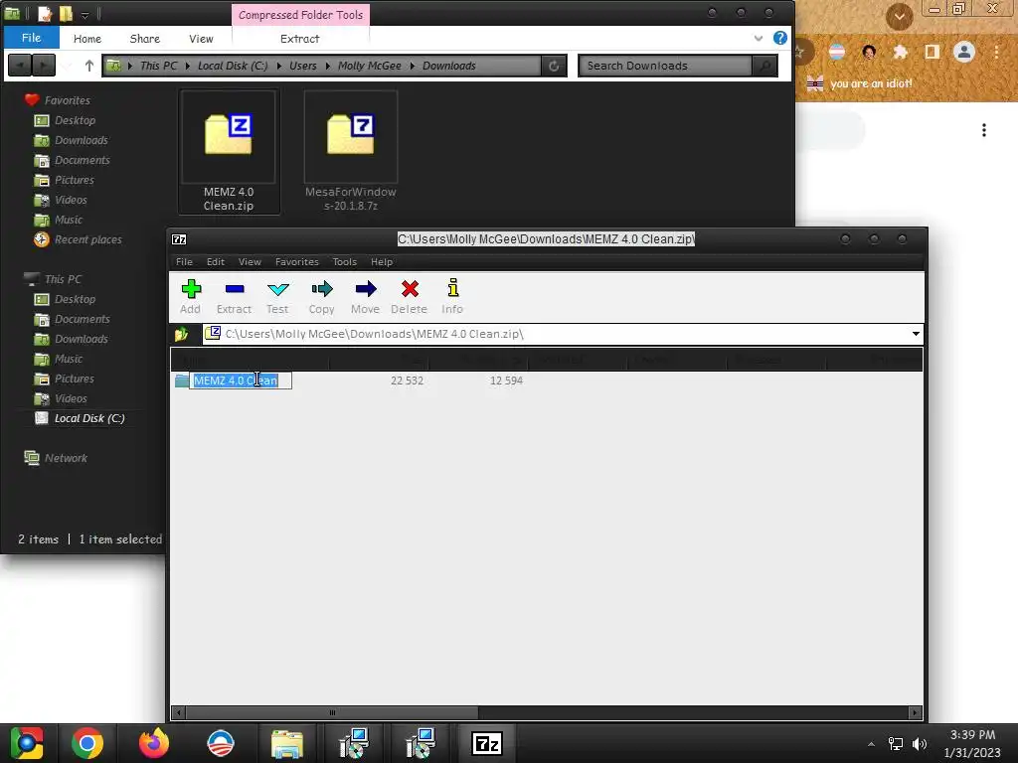Open Chrome three-dot menu
Image resolution: width=1018 pixels, height=763 pixels.
(x=996, y=52)
